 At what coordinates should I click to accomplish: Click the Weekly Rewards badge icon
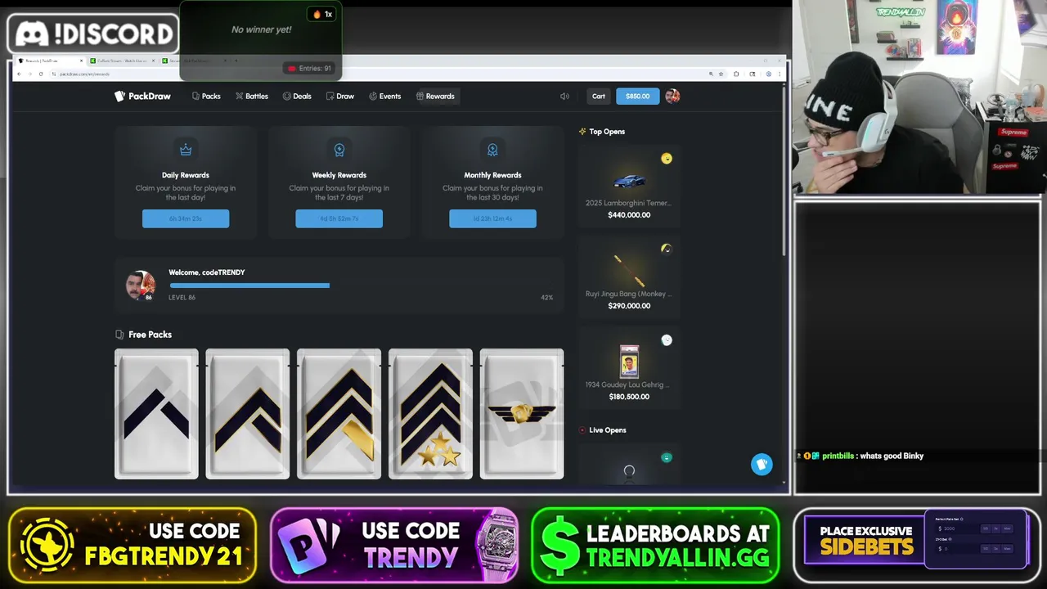(339, 150)
